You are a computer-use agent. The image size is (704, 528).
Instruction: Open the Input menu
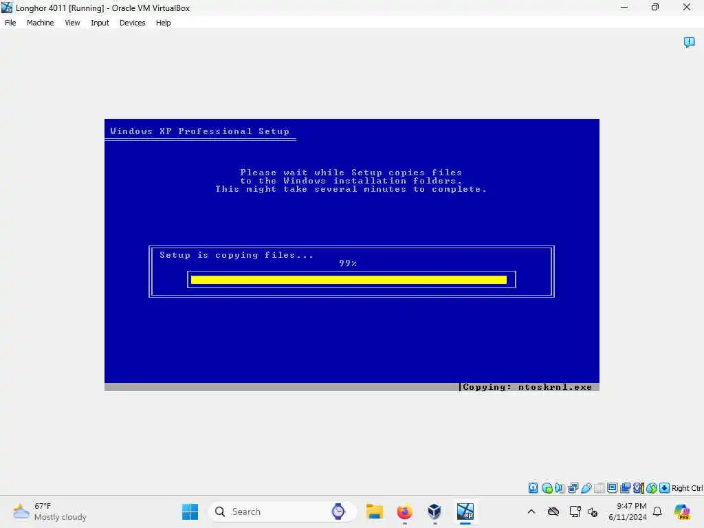click(100, 23)
